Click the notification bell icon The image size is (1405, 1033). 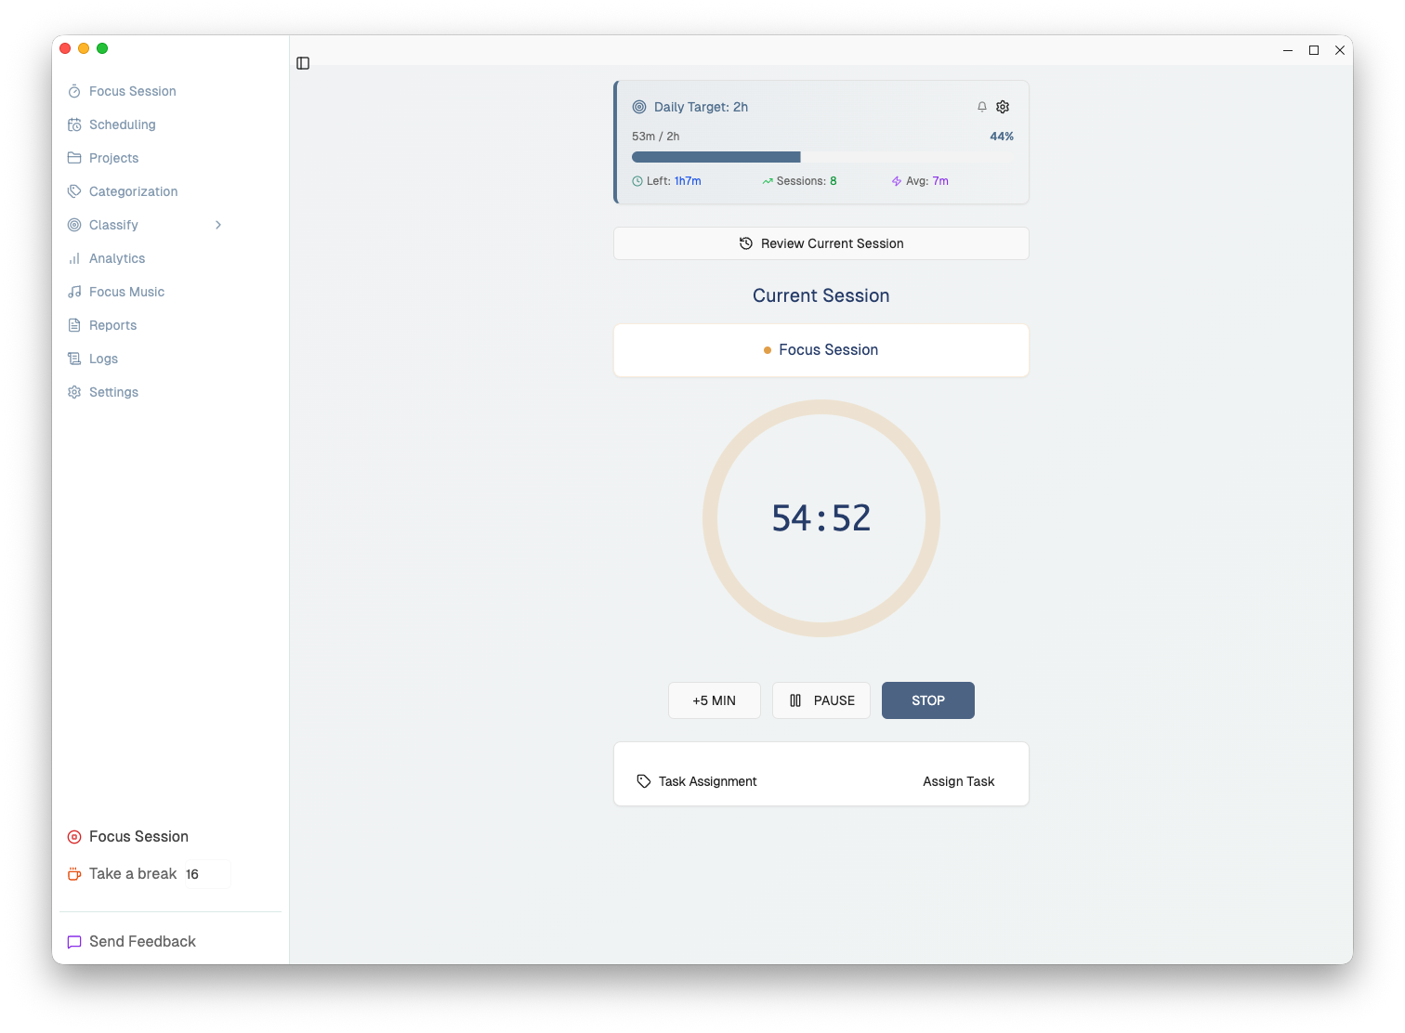(x=981, y=107)
